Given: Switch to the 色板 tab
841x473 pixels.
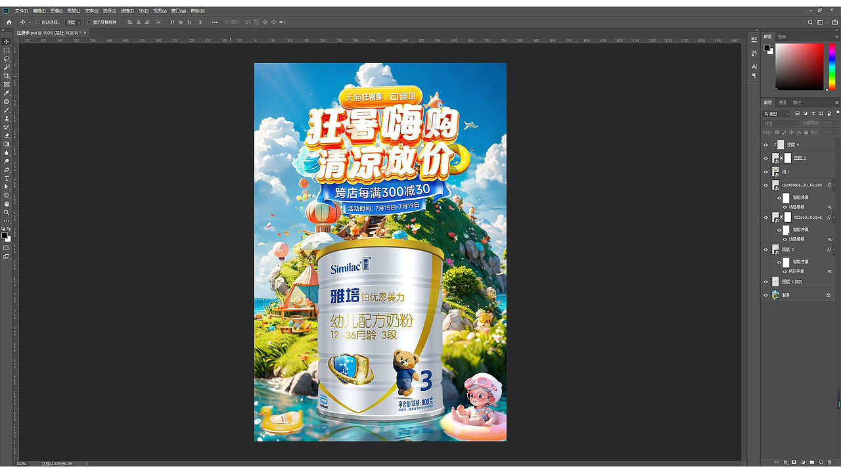Looking at the screenshot, I should coord(782,36).
